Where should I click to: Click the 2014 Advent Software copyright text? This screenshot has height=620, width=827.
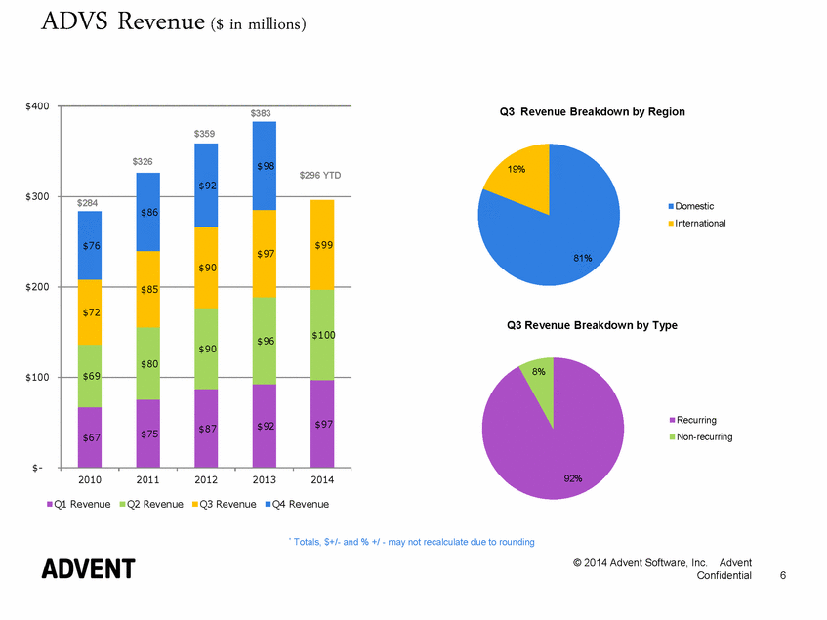click(662, 569)
